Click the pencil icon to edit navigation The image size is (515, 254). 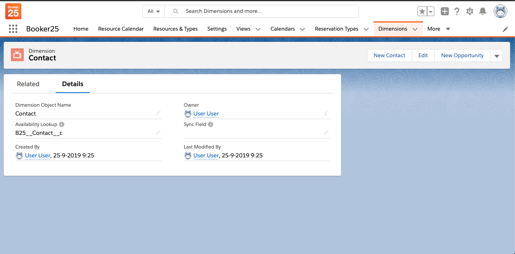point(505,29)
